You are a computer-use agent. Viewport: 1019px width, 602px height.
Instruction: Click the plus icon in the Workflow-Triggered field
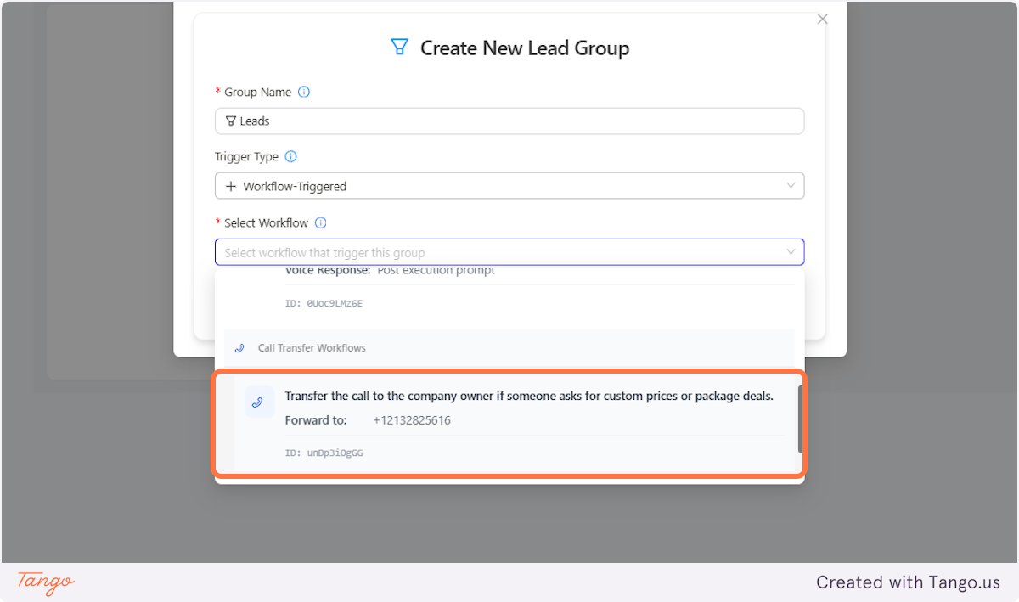click(229, 185)
